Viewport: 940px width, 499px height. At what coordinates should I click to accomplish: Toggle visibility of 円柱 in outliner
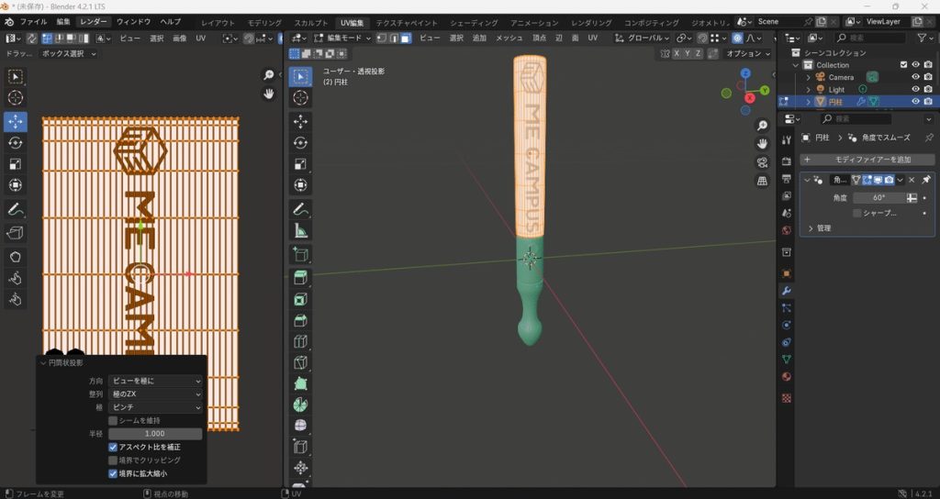(x=915, y=101)
